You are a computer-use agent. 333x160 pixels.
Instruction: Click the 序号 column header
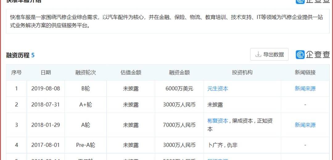click(x=16, y=73)
